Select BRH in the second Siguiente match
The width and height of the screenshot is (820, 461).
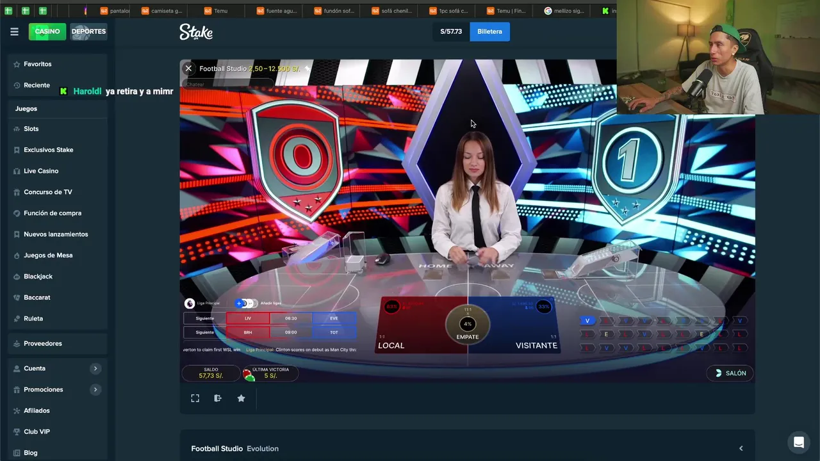(248, 332)
